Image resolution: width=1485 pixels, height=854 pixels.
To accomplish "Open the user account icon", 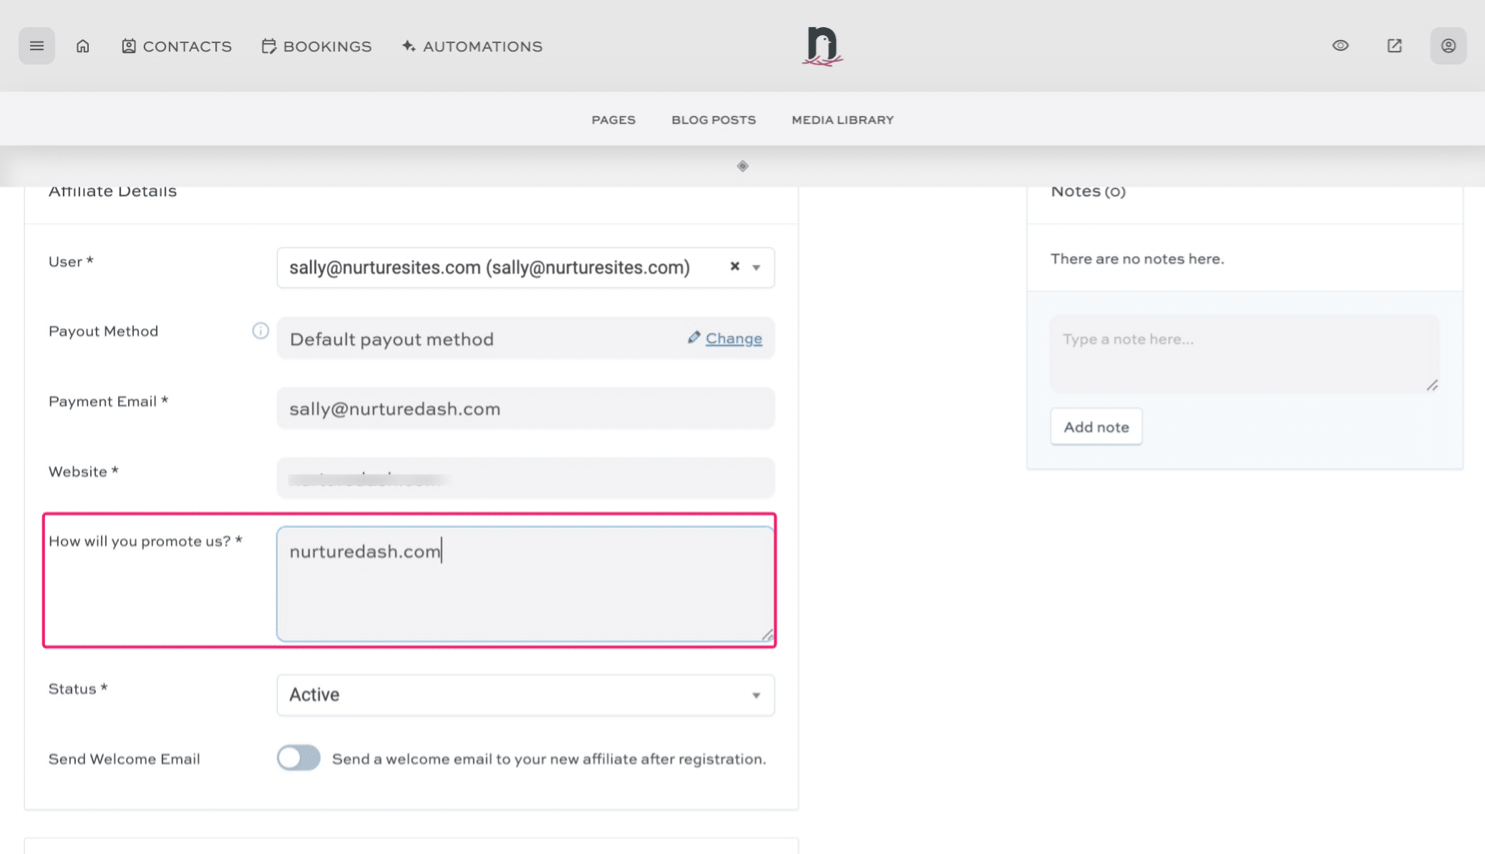I will pyautogui.click(x=1448, y=46).
